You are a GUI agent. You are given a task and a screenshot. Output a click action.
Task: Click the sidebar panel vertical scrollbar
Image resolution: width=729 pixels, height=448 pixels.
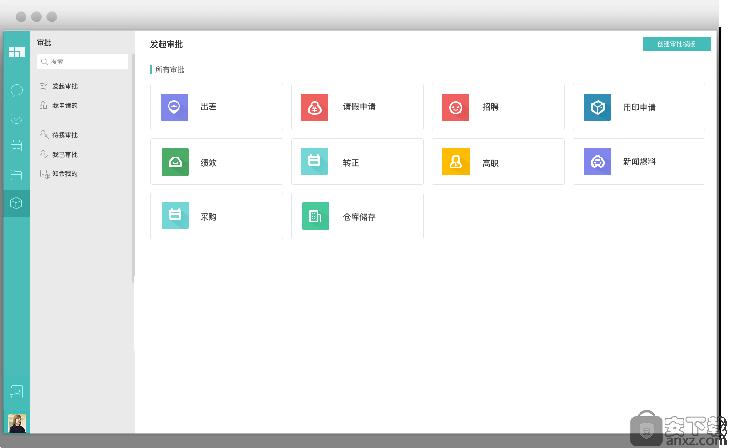[133, 168]
